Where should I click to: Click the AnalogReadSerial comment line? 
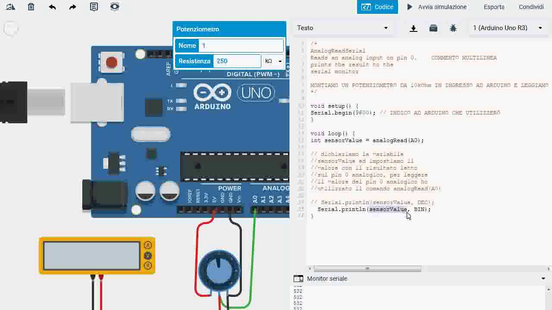point(338,51)
